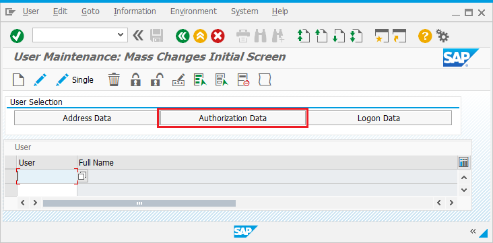493x243 pixels.
Task: Open the command field dropdown arrow
Action: [120, 35]
